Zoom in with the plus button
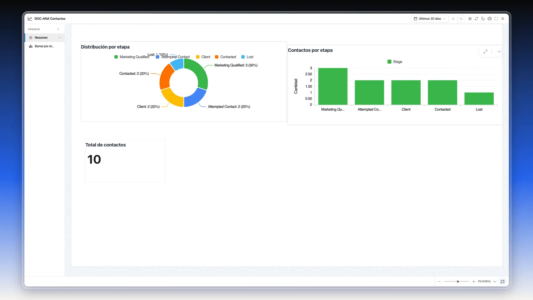Screen dimensions: 533x300 tap(474, 282)
